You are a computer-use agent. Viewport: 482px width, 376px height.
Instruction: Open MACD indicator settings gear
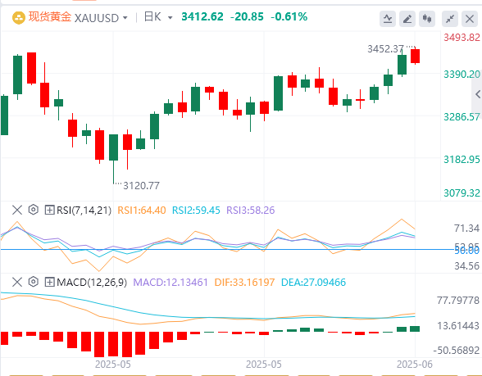(33, 282)
